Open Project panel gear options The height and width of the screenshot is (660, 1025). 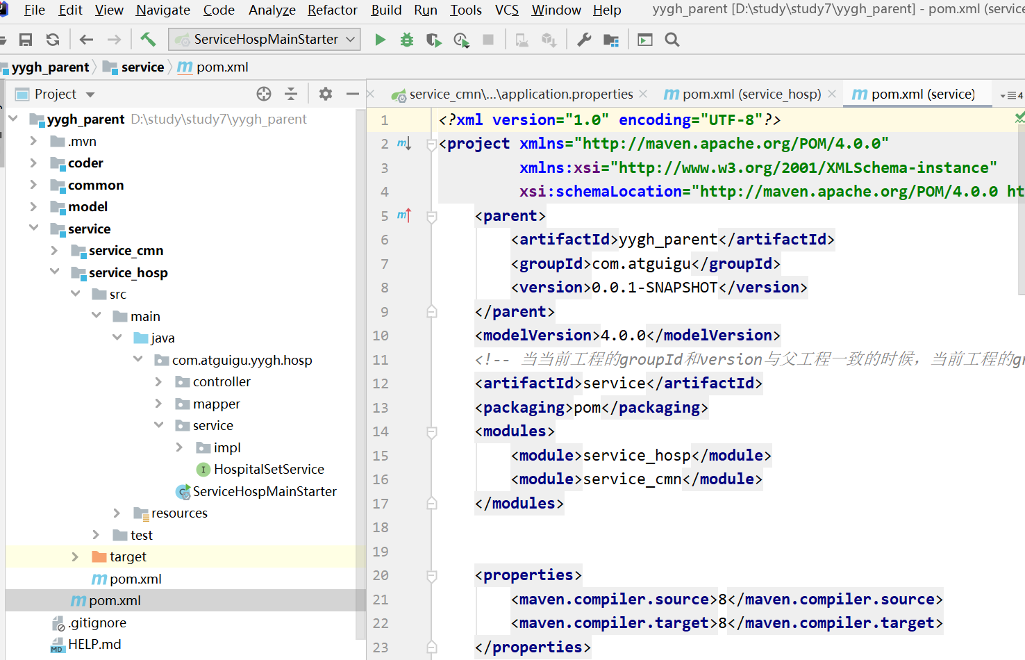pos(326,94)
